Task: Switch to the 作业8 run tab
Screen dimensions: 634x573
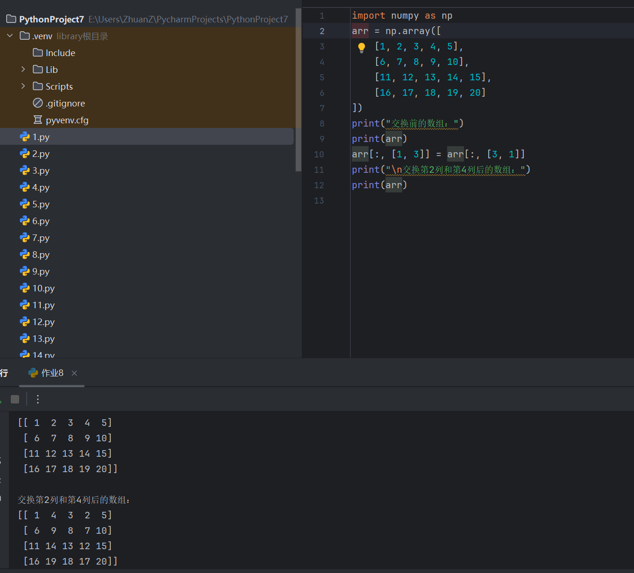Action: point(51,373)
